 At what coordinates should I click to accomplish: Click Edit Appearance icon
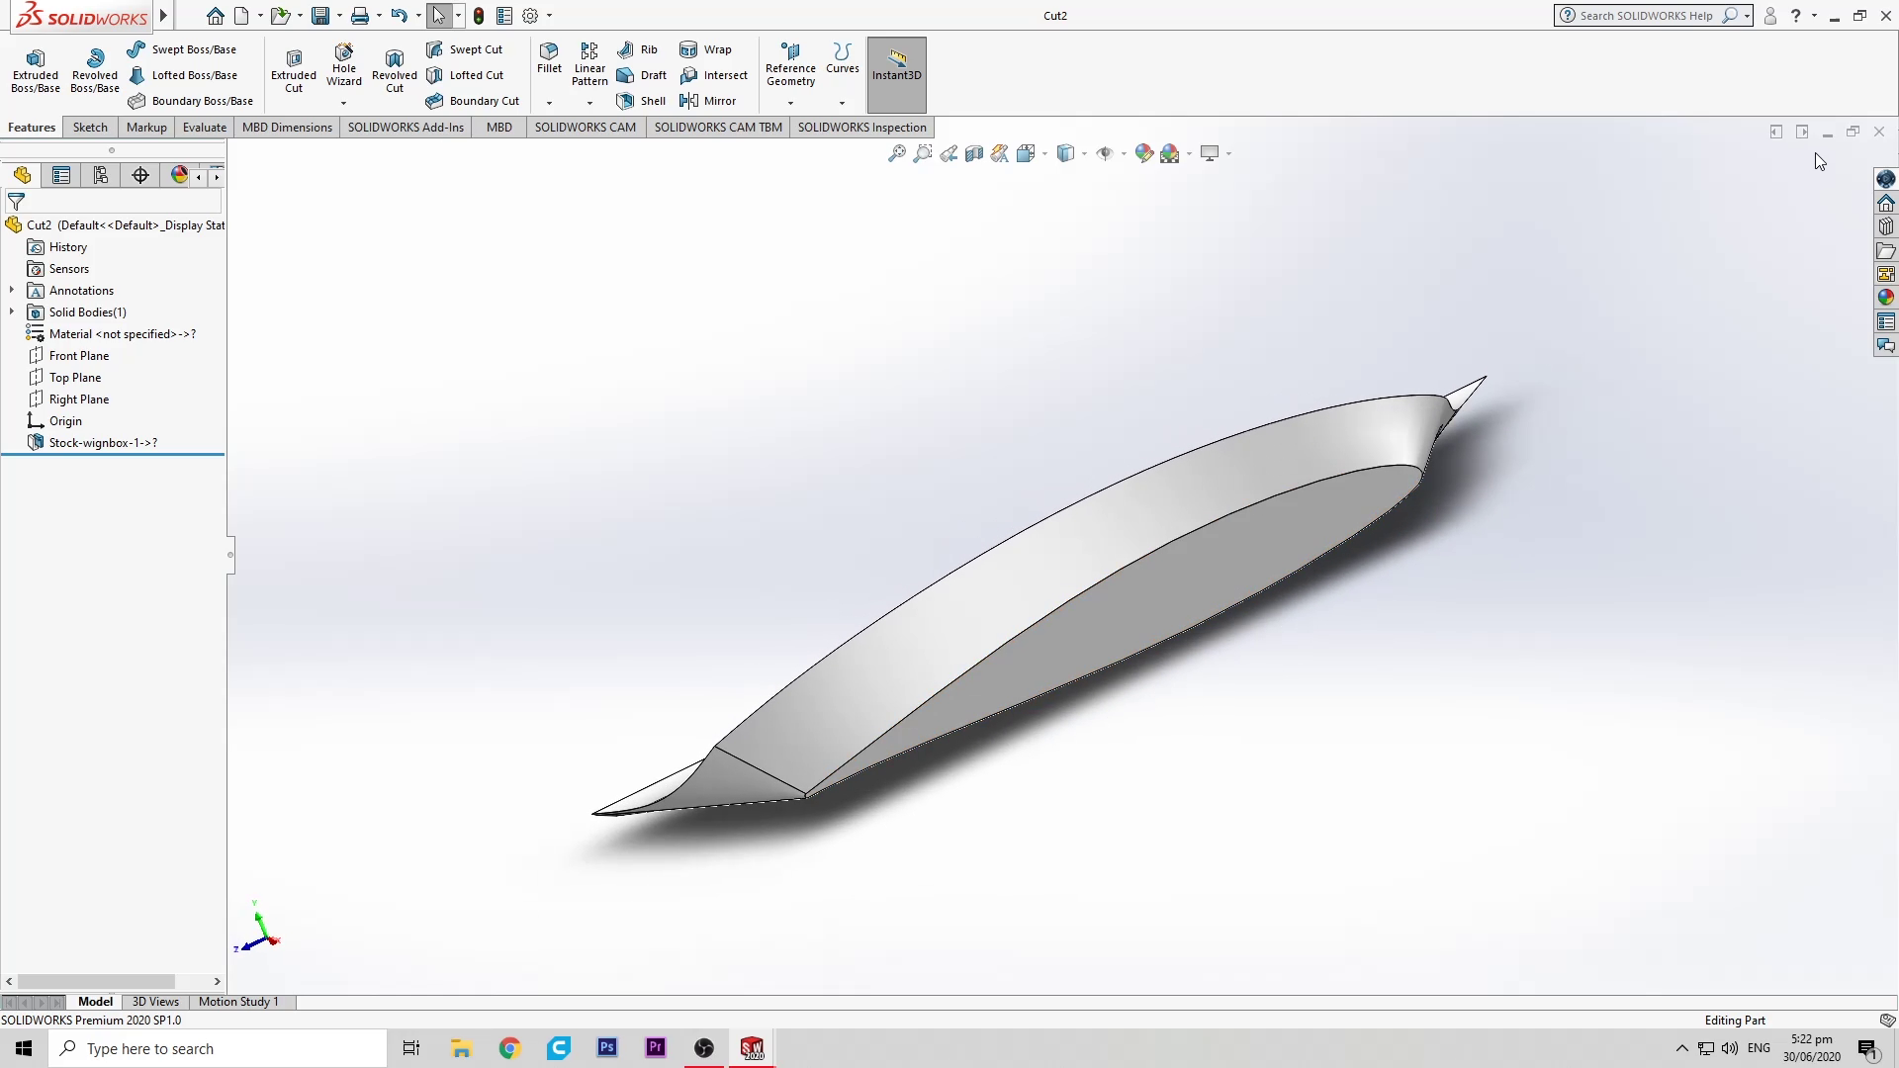pyautogui.click(x=1144, y=153)
